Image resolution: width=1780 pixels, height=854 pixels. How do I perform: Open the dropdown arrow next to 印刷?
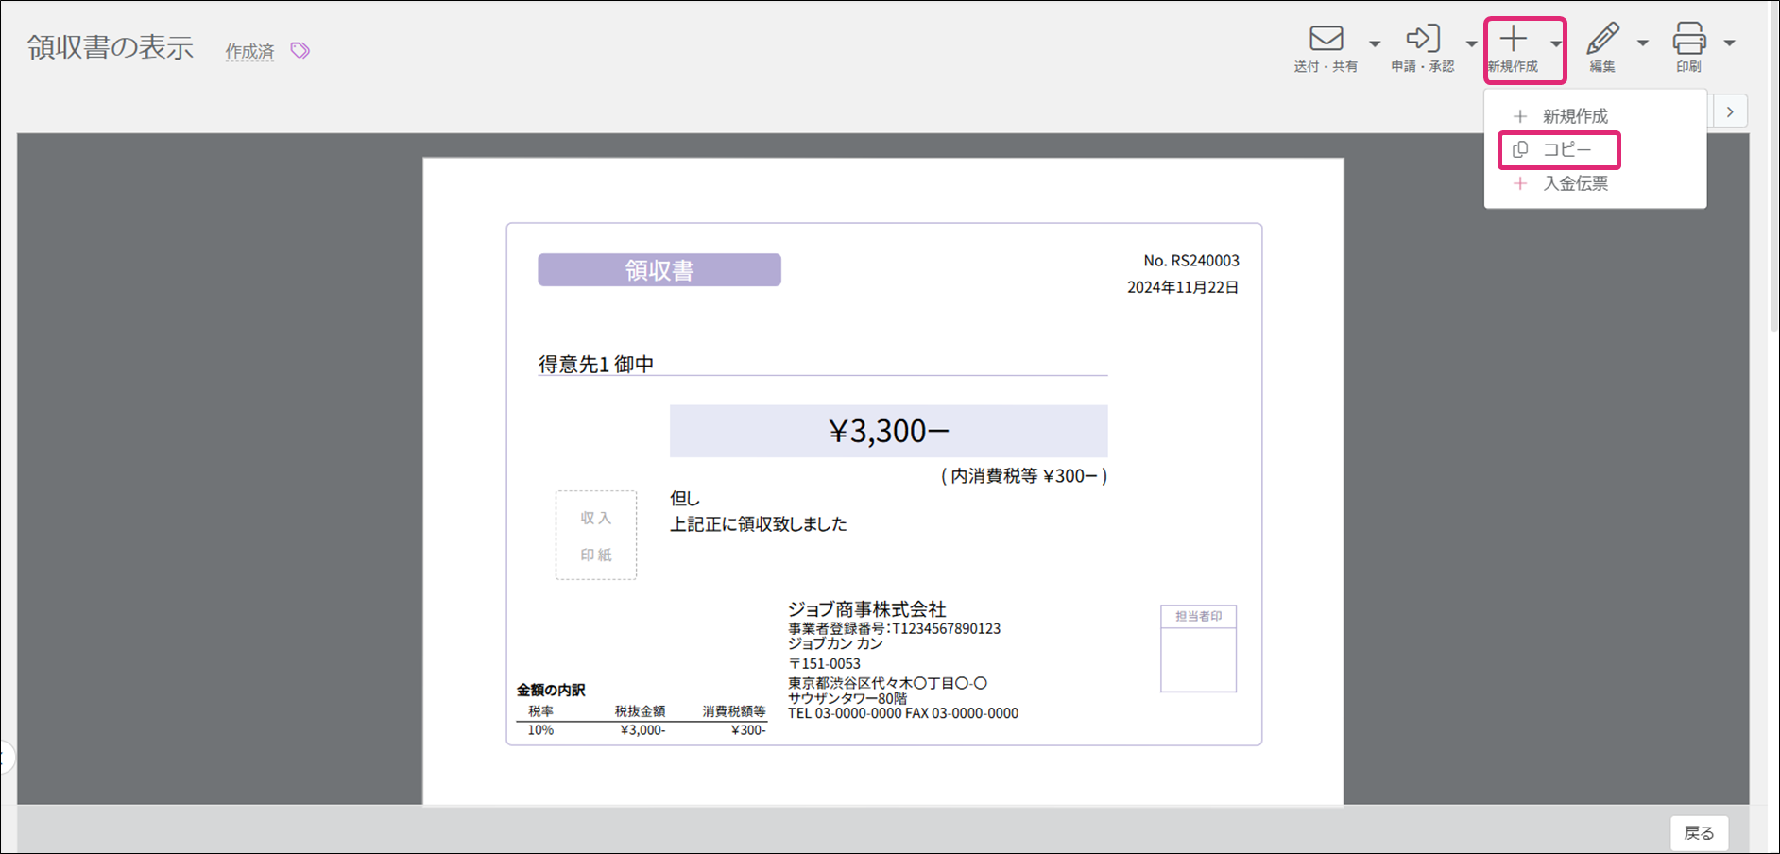click(1729, 43)
